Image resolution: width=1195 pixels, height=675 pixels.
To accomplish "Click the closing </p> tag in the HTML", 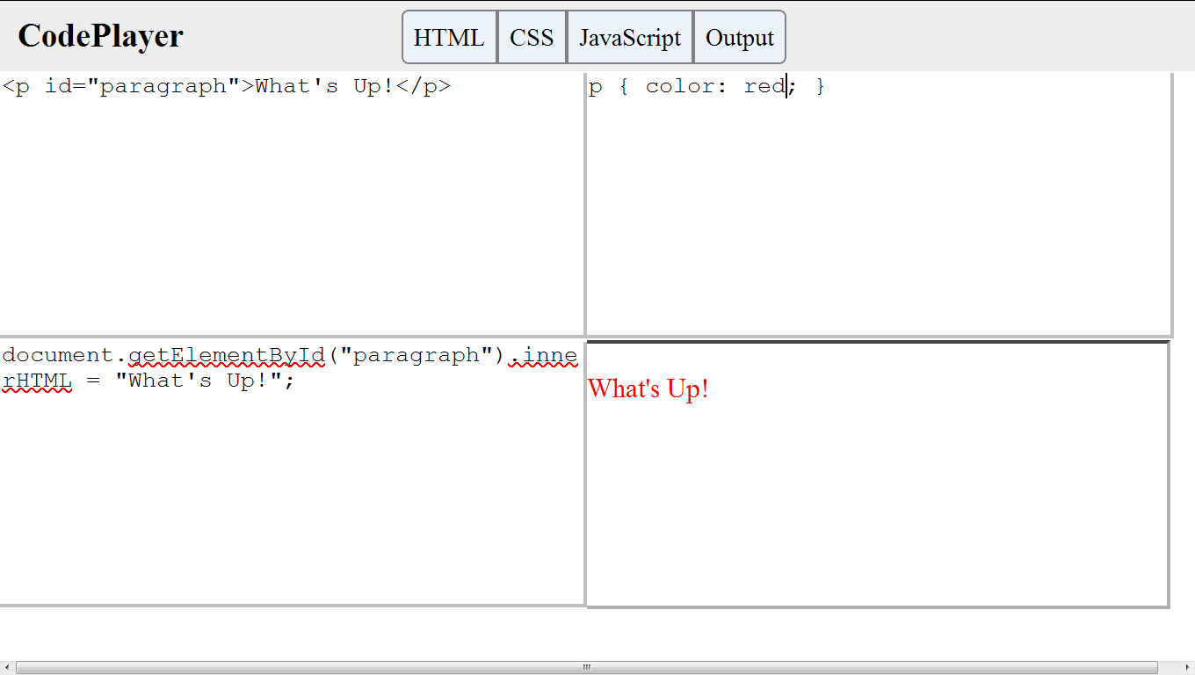I will click(x=424, y=86).
